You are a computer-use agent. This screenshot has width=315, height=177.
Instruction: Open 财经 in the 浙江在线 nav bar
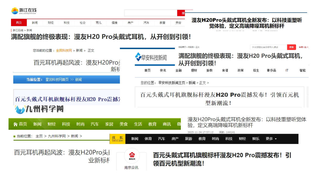(51, 23)
